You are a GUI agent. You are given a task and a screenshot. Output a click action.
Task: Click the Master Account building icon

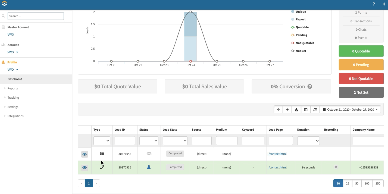[x=3, y=27]
